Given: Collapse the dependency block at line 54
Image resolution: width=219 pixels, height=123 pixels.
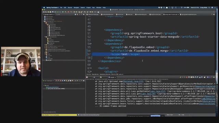Looking at the screenshot, I should [x=91, y=44].
